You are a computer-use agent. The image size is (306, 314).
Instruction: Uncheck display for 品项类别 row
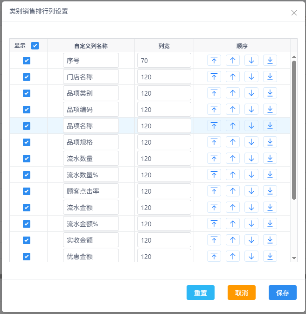click(x=27, y=93)
